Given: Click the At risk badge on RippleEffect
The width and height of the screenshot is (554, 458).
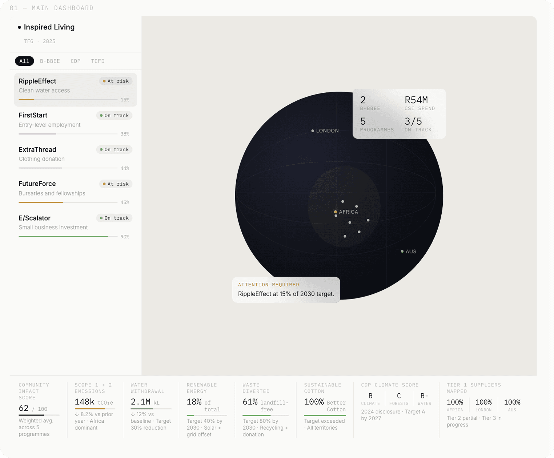Looking at the screenshot, I should coord(116,81).
